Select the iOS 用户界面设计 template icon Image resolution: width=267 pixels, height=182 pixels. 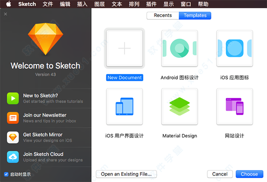click(x=125, y=107)
